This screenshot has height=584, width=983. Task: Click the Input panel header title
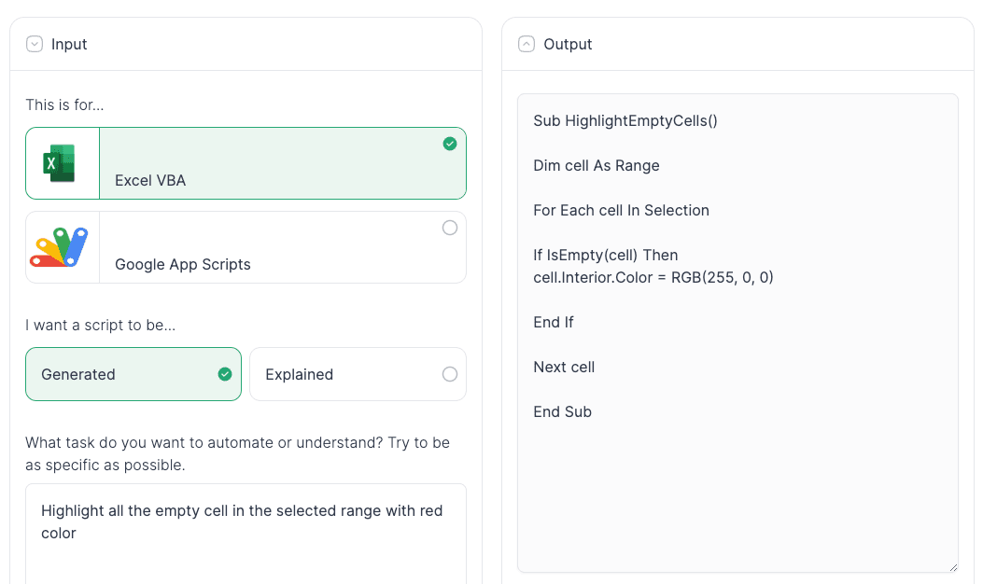69,44
